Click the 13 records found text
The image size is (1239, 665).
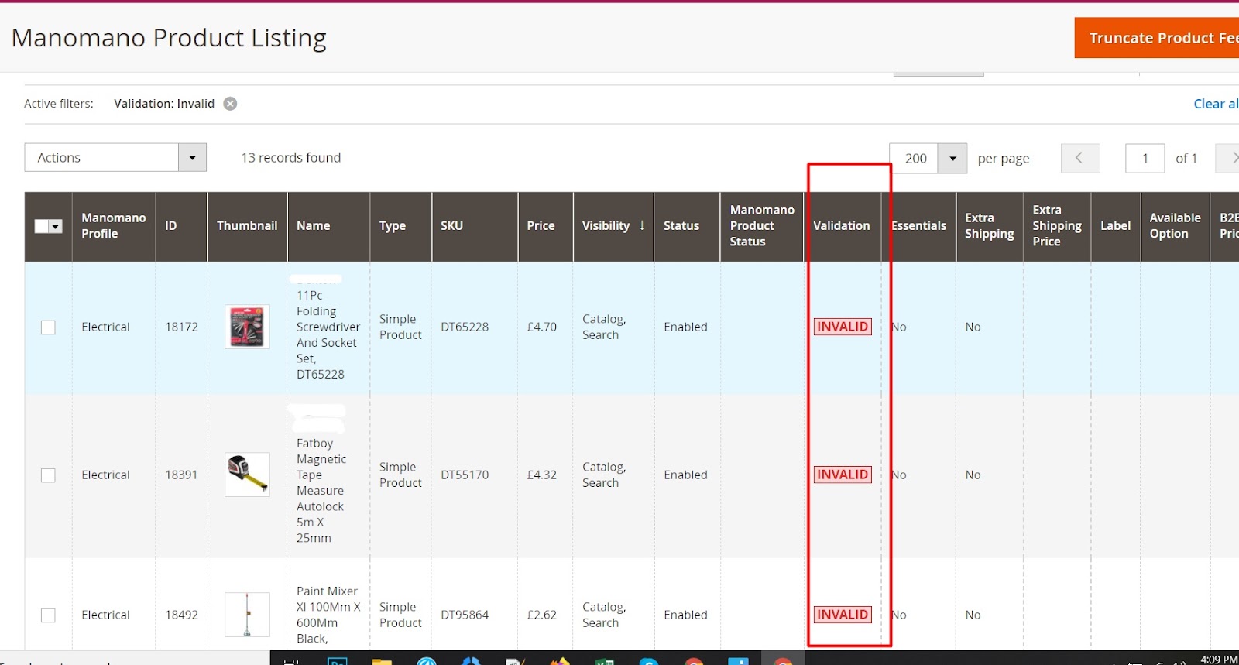tap(291, 158)
